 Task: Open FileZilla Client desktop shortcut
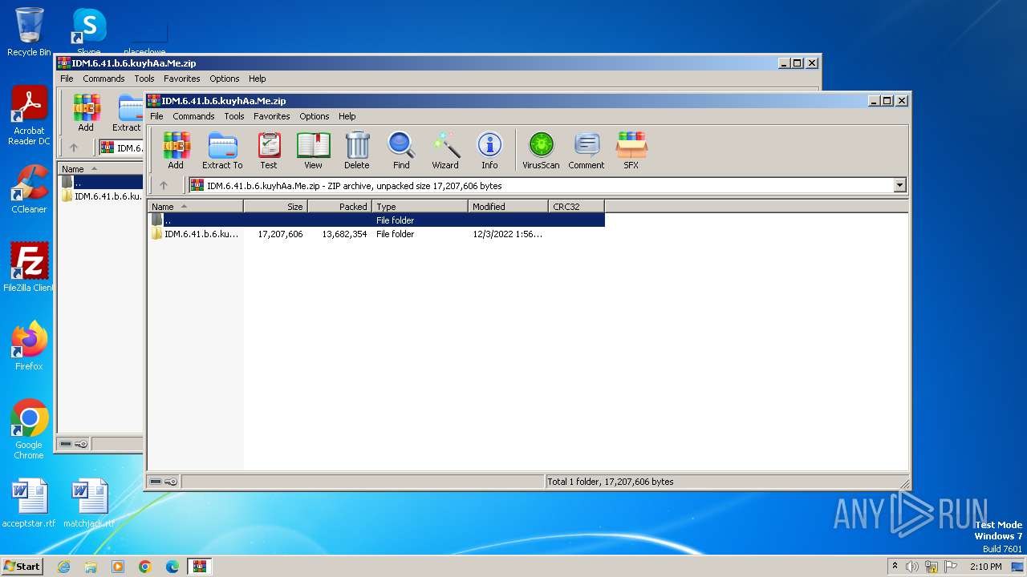[29, 268]
